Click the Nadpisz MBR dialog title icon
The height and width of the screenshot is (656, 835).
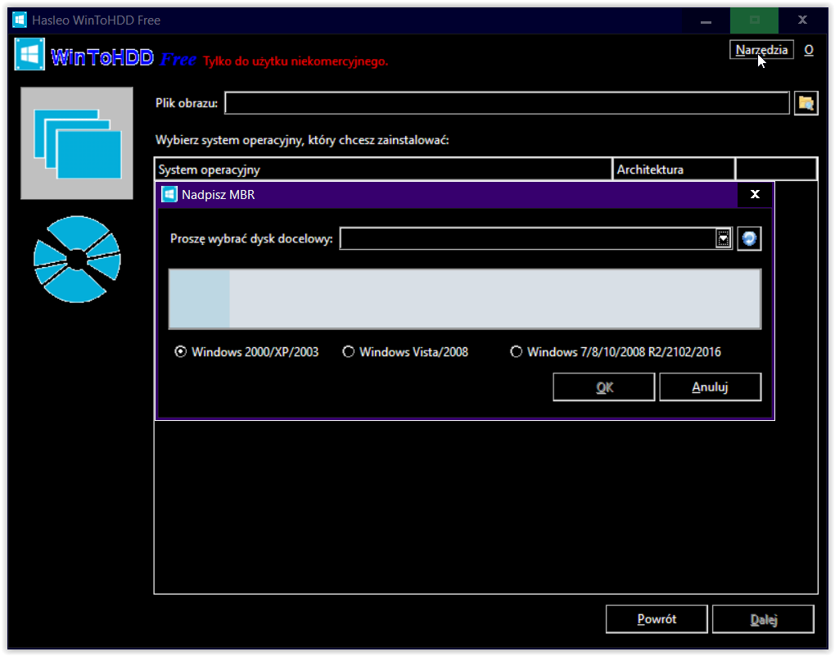pyautogui.click(x=169, y=195)
